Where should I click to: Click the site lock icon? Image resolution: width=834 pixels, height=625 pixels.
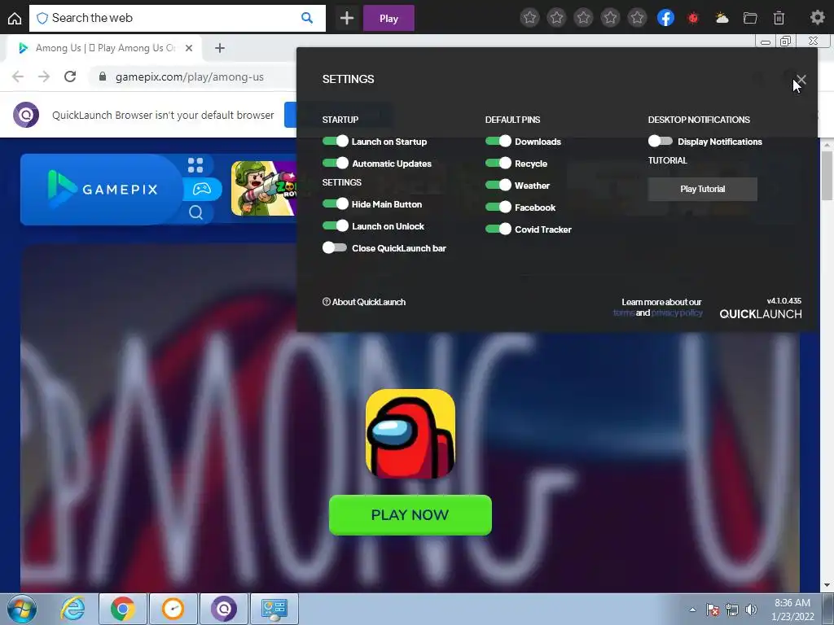pos(103,76)
